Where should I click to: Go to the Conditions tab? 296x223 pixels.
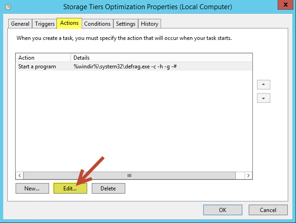97,24
